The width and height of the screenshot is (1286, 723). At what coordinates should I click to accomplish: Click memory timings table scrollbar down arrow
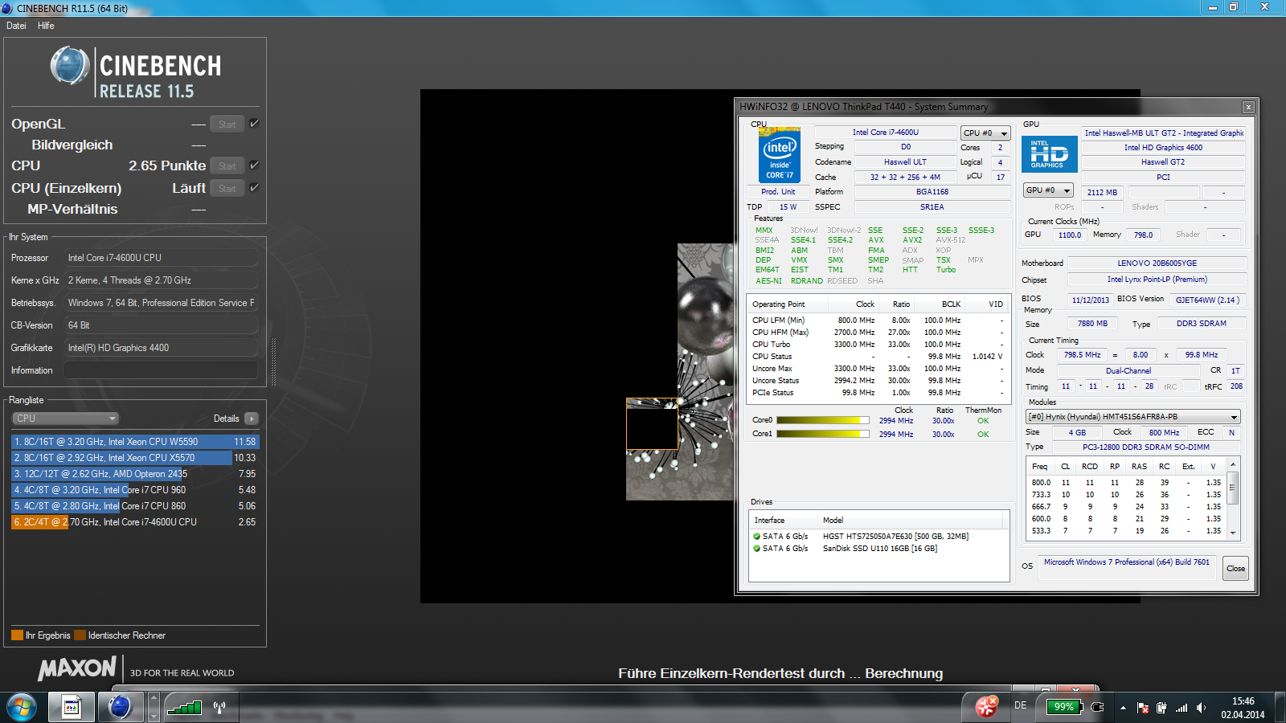(1233, 533)
